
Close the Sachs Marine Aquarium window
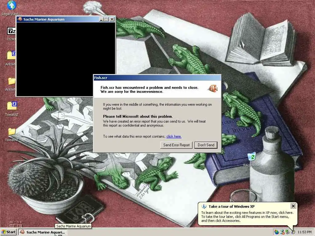[112, 19]
